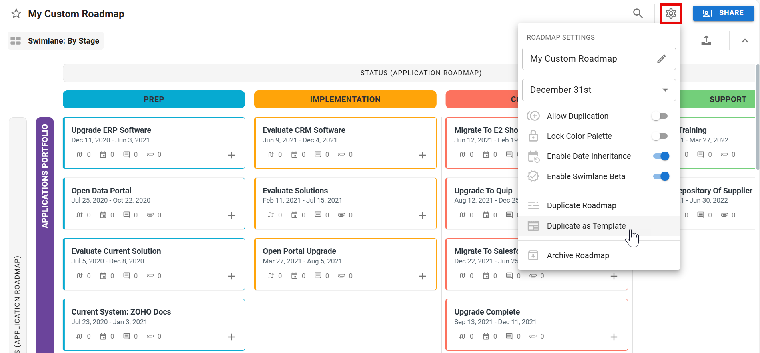
Task: Turn off Enable Swimlane Beta switch
Action: (661, 176)
